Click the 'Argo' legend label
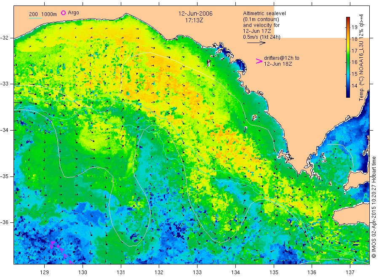This screenshot has width=379, height=278. pyautogui.click(x=73, y=13)
